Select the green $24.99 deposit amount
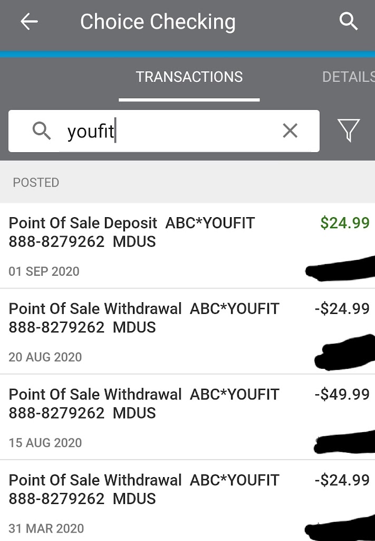Image resolution: width=375 pixels, height=541 pixels. point(345,223)
